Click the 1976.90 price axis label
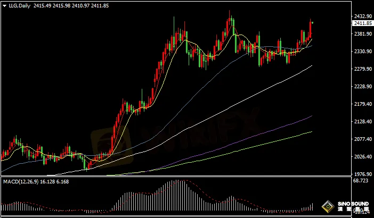Image resolution: width=374 pixels, height=218 pixels. coord(362,174)
